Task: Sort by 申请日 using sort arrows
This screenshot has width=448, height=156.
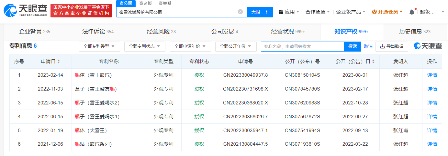Action: pos(58,62)
